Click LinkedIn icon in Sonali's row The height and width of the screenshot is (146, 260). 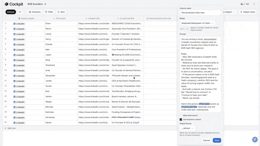coord(14,86)
